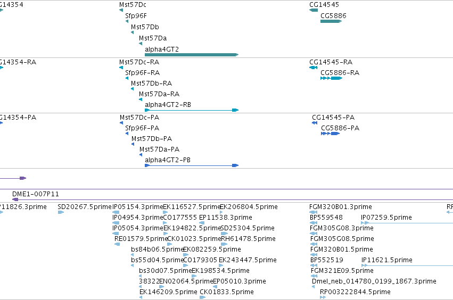This screenshot has height=300, width=453.
Task: Select the EK194822.5prime EST label
Action: pyautogui.click(x=192, y=228)
